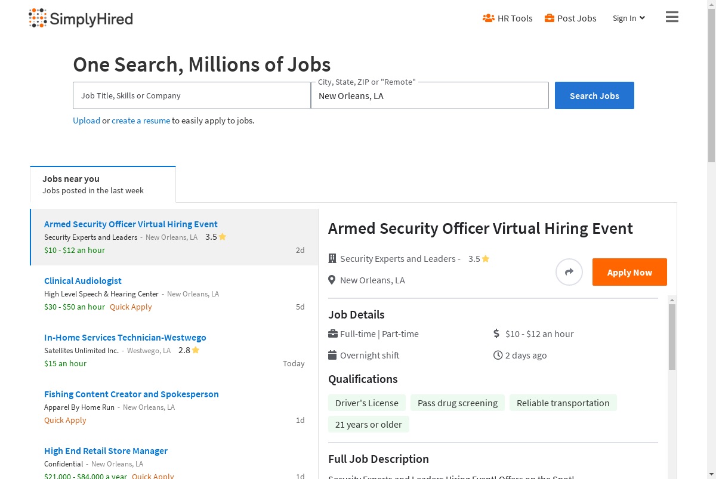Click the calendar icon next to Overnight shift
Screen dimensions: 716x479
point(332,355)
